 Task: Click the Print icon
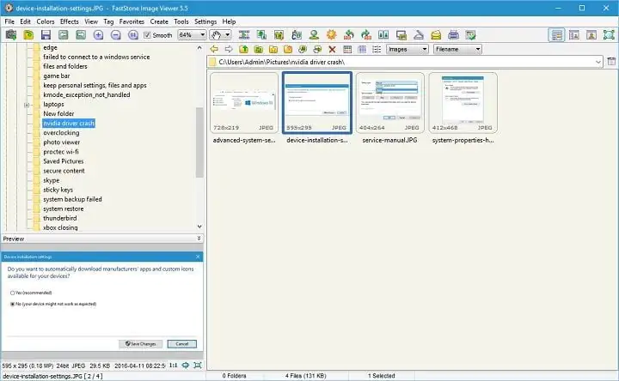pyautogui.click(x=453, y=35)
